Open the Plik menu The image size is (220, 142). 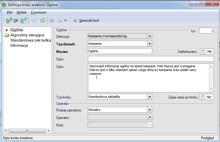10,12
